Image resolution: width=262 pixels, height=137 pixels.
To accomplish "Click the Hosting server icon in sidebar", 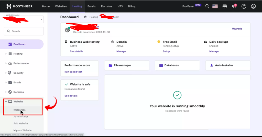I will pos(10,54).
